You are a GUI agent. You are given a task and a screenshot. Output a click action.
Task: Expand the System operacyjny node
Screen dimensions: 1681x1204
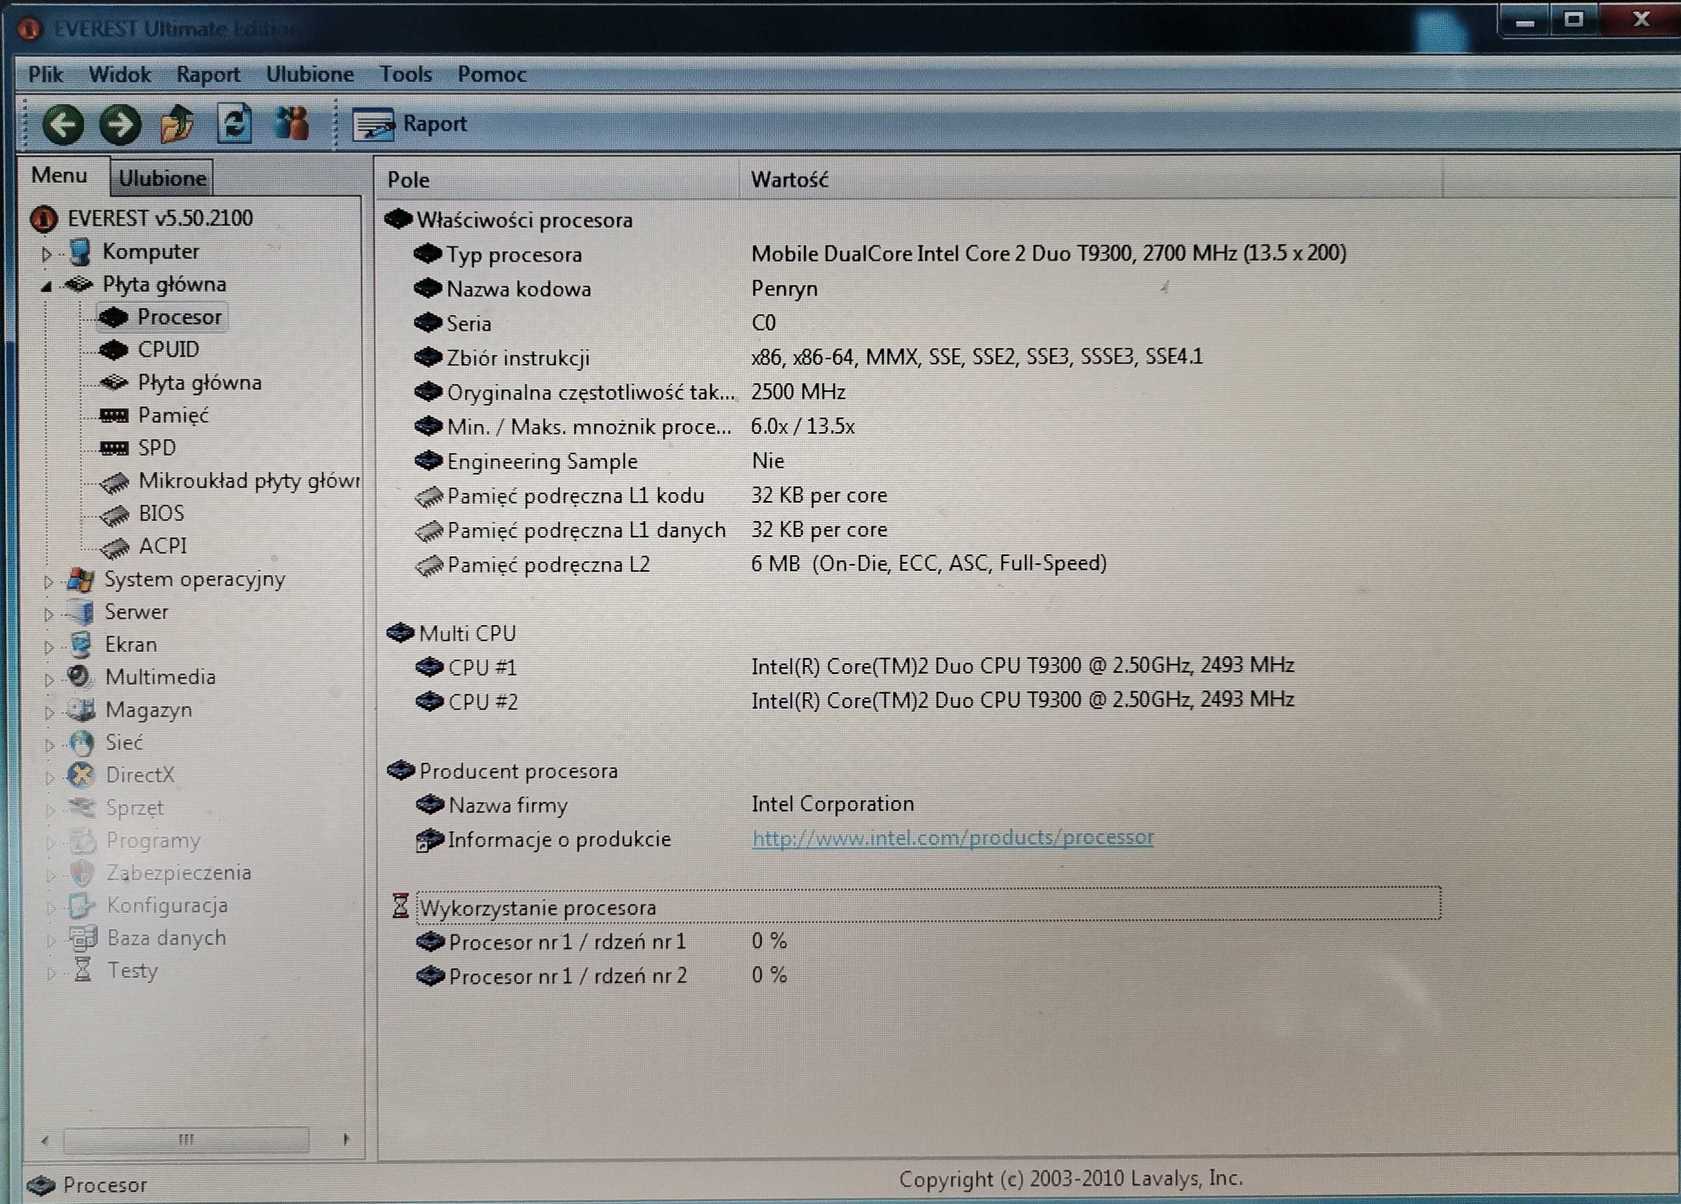pyautogui.click(x=48, y=582)
